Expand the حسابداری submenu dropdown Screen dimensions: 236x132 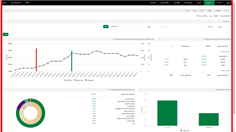pyautogui.click(x=218, y=11)
